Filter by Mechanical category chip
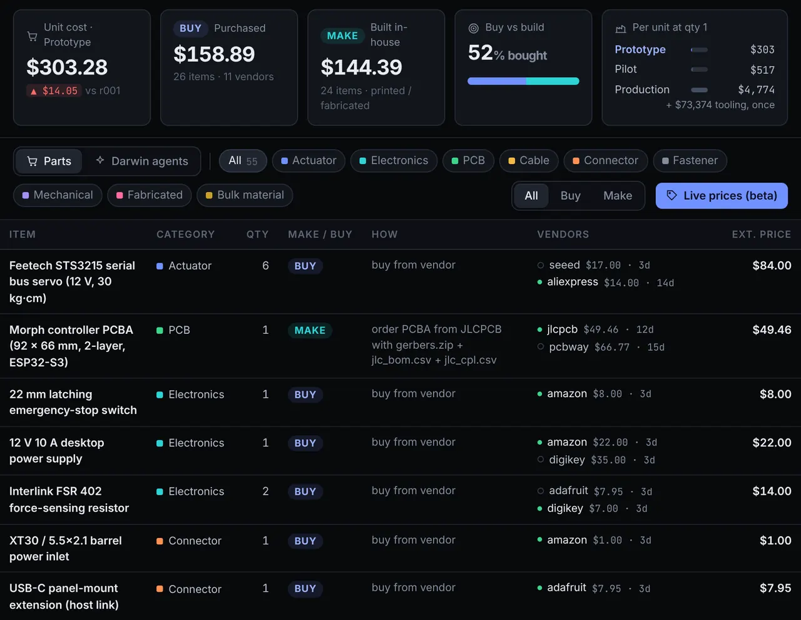This screenshot has width=801, height=620. click(58, 195)
